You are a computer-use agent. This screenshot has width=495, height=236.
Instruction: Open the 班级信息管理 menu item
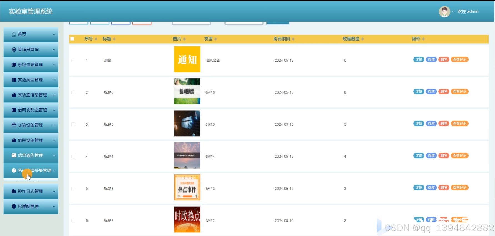(x=31, y=65)
